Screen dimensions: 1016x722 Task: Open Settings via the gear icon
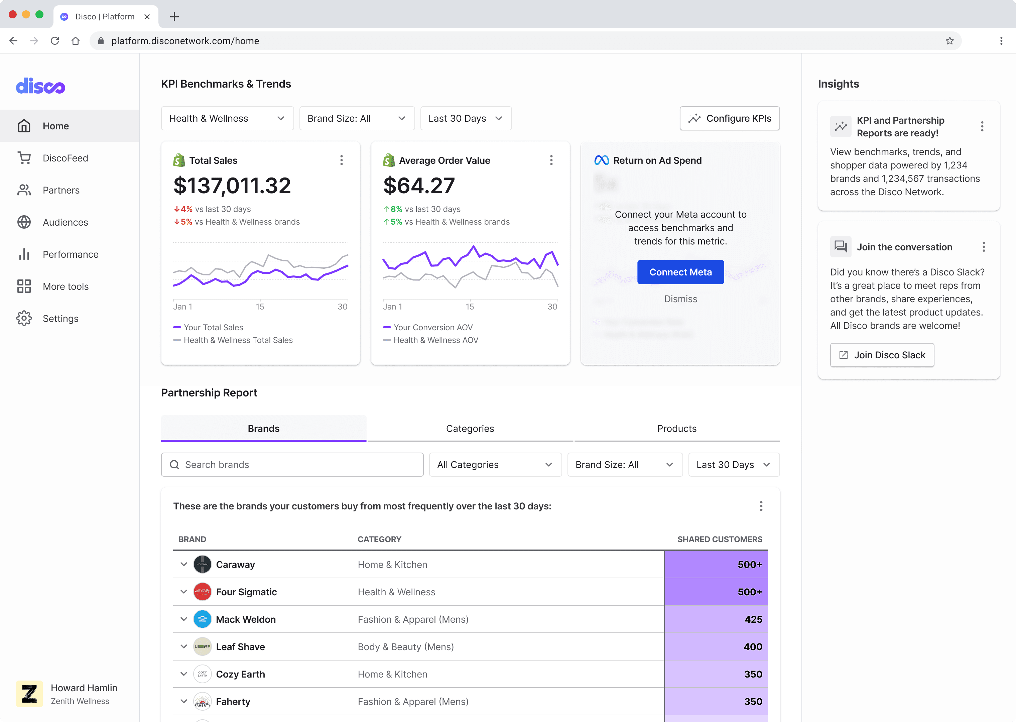click(24, 318)
